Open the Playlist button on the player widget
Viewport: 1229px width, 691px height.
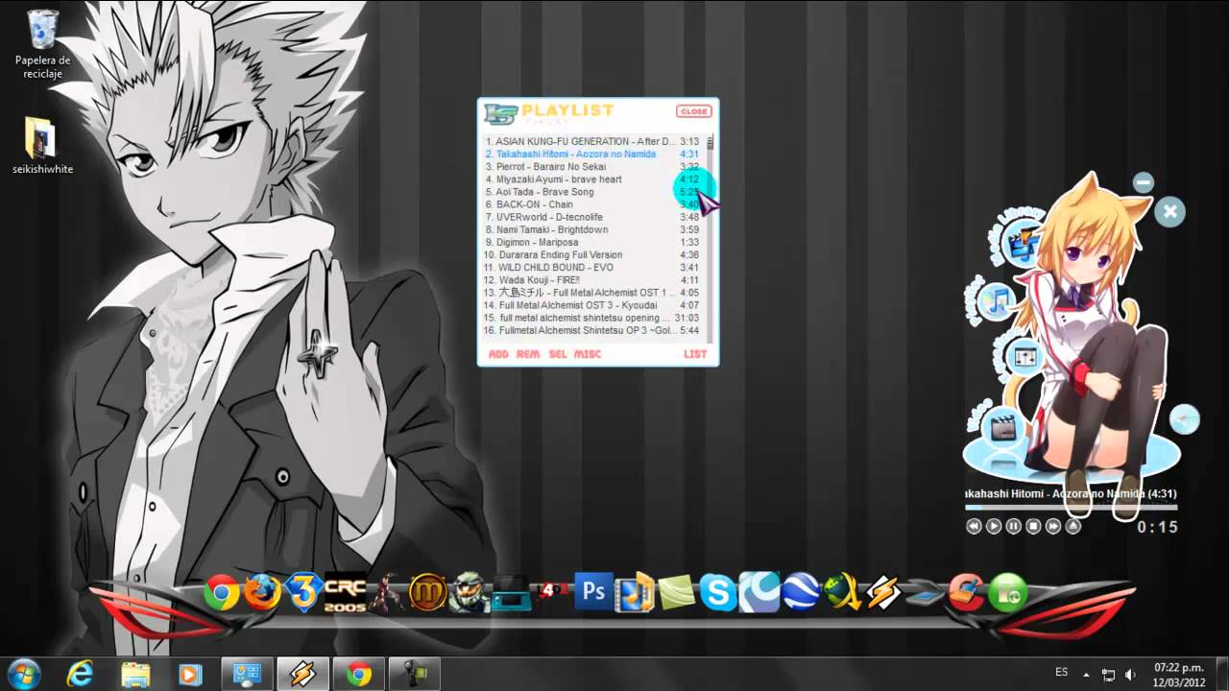[999, 302]
